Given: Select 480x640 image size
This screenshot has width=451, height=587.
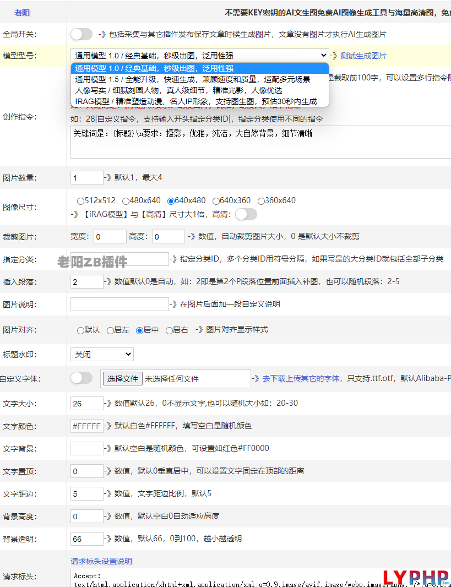Looking at the screenshot, I should coord(126,201).
